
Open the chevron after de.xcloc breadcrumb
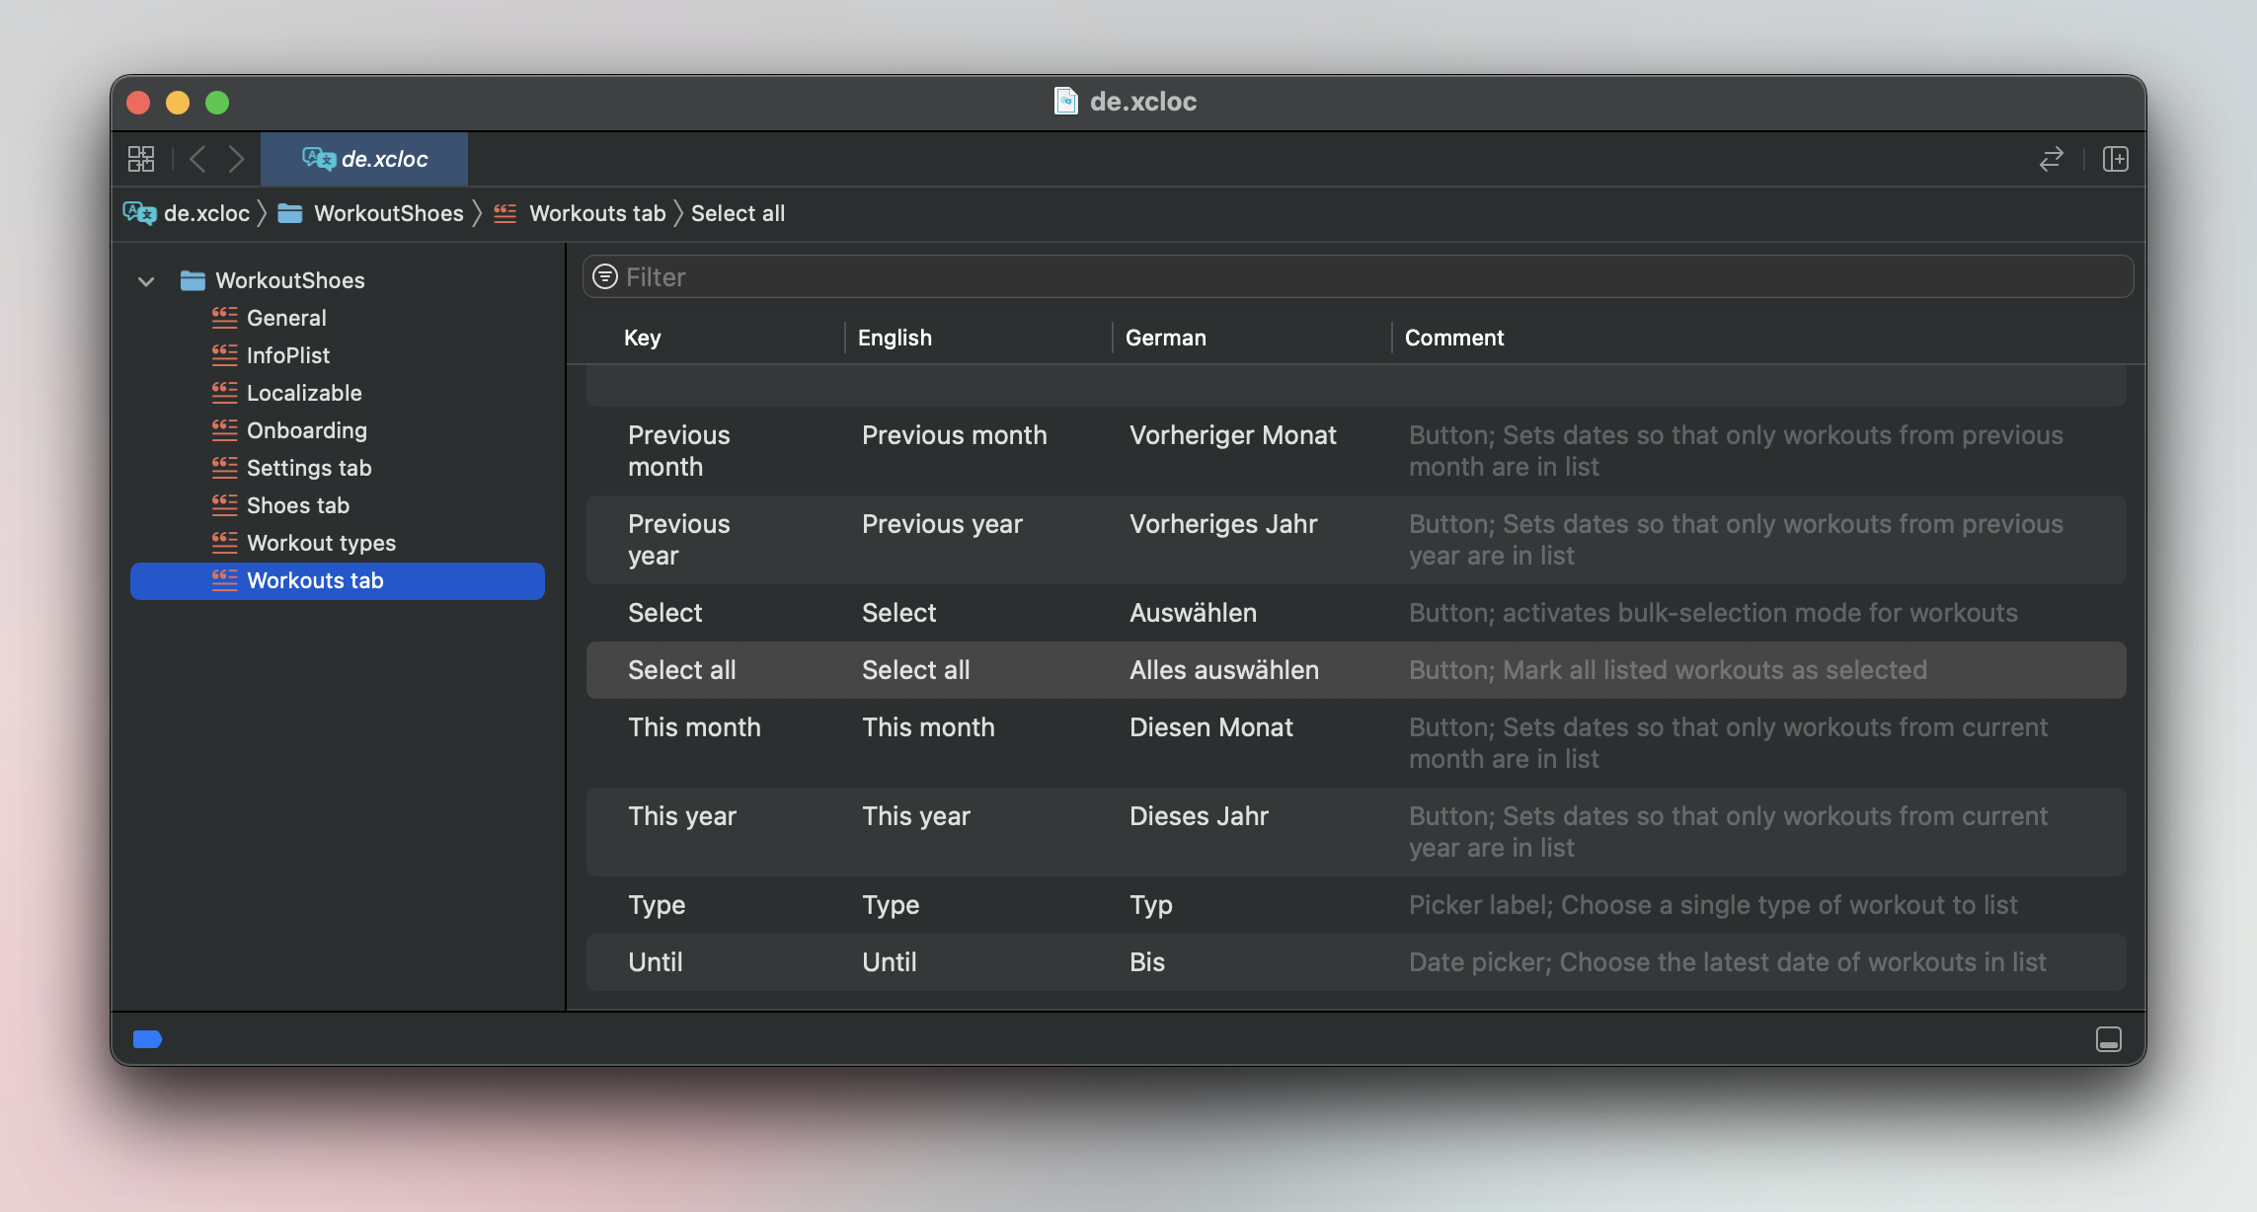coord(263,213)
